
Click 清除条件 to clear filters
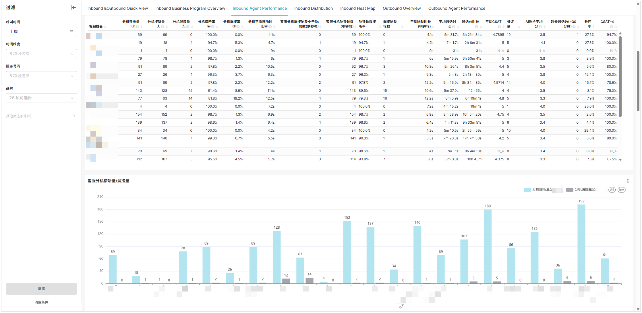[x=41, y=302]
